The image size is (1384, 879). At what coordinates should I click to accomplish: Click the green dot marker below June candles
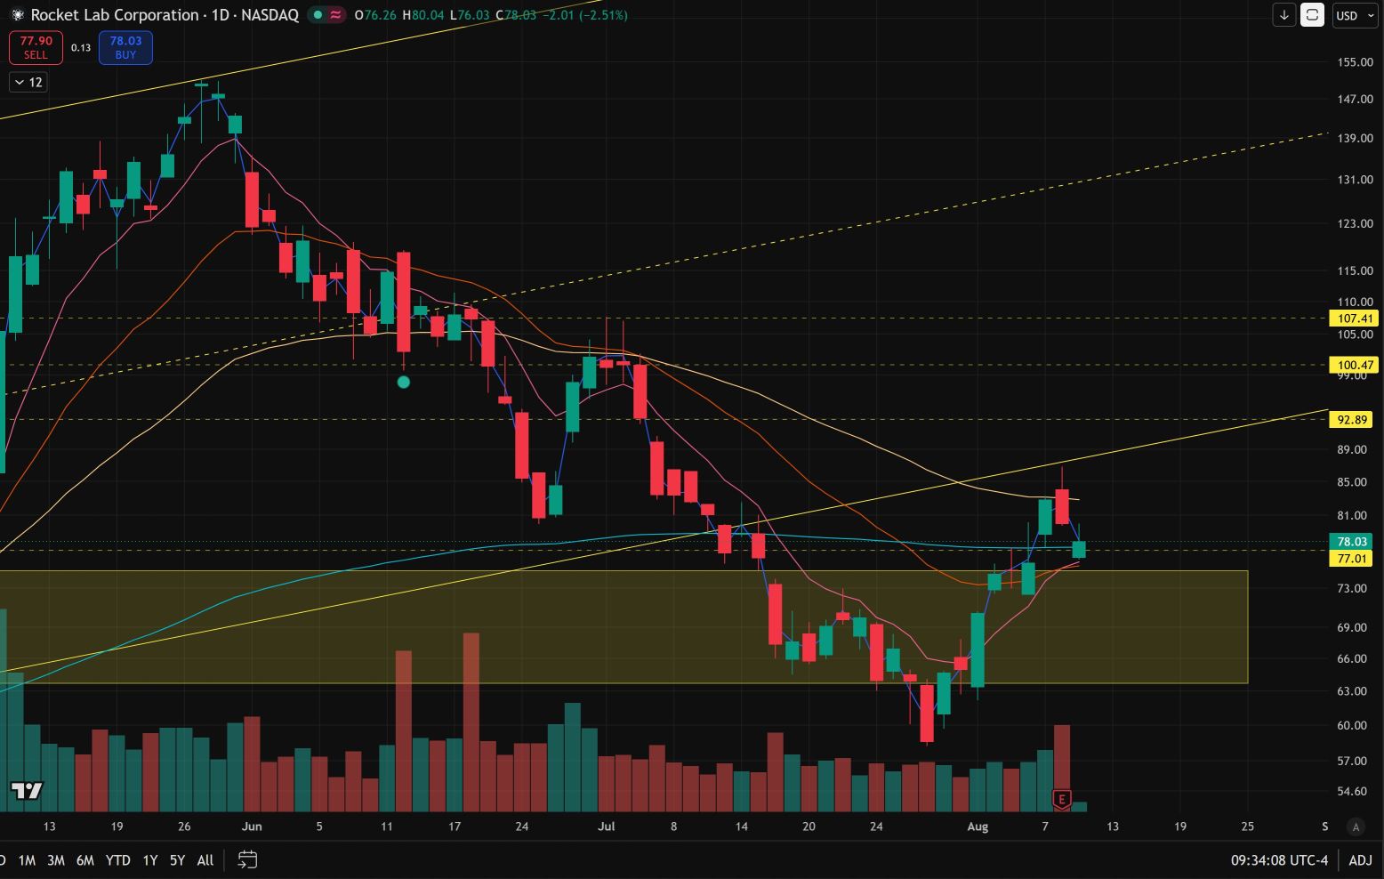pos(403,382)
